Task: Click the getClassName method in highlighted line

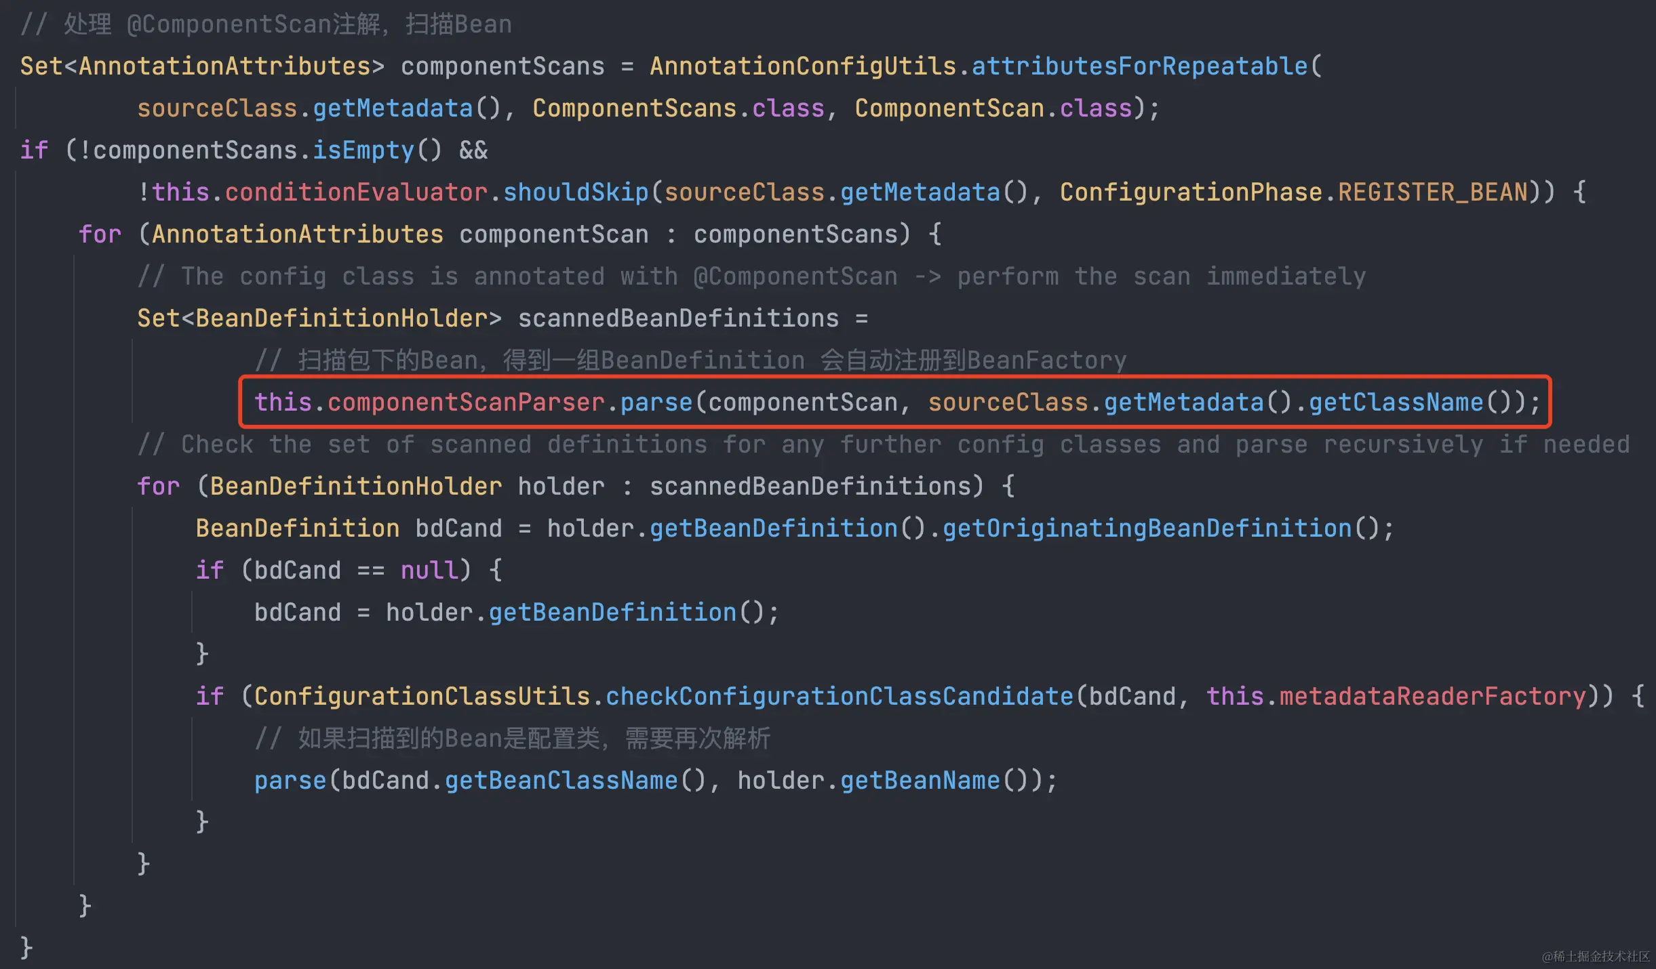Action: 1396,403
